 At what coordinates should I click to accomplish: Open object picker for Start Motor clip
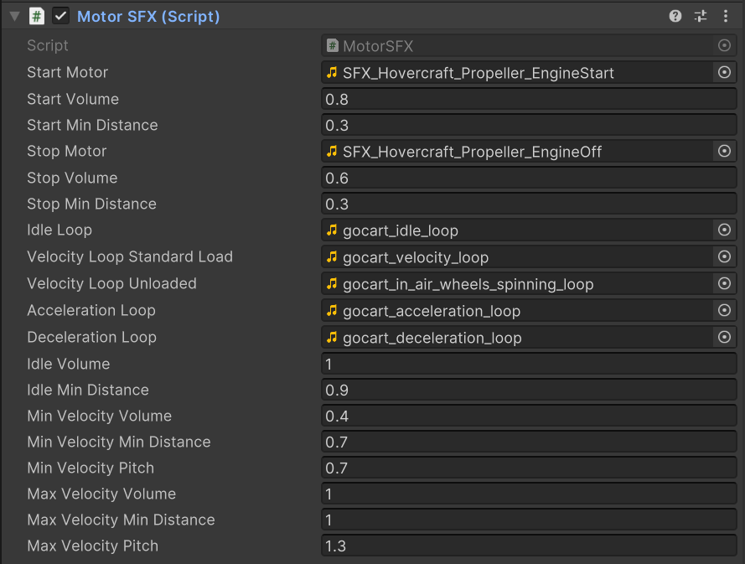[x=724, y=73]
